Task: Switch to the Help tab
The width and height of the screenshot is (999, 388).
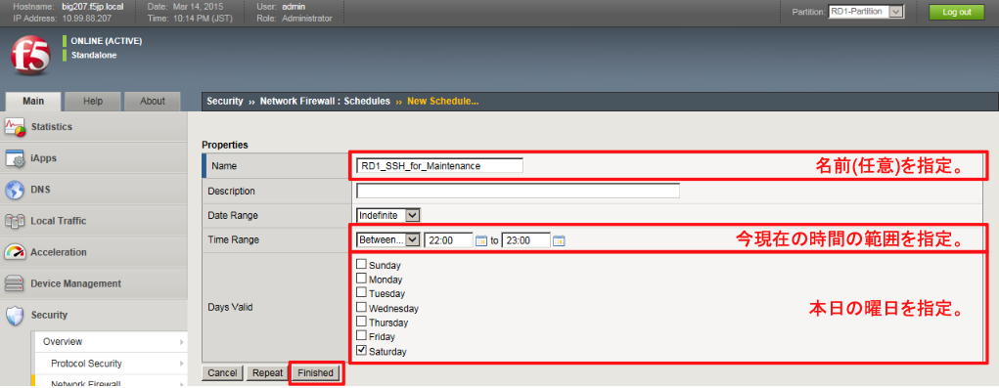Action: point(92,101)
